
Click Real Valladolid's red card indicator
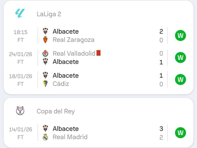click(98, 53)
